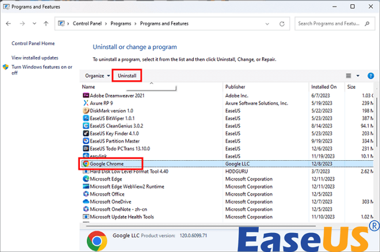
Task: Click the large Chrome logo in details pane
Action: point(97,241)
